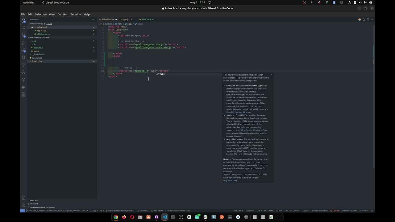395x222 pixels.
Task: Click Firefox in the dock
Action: click(124, 217)
